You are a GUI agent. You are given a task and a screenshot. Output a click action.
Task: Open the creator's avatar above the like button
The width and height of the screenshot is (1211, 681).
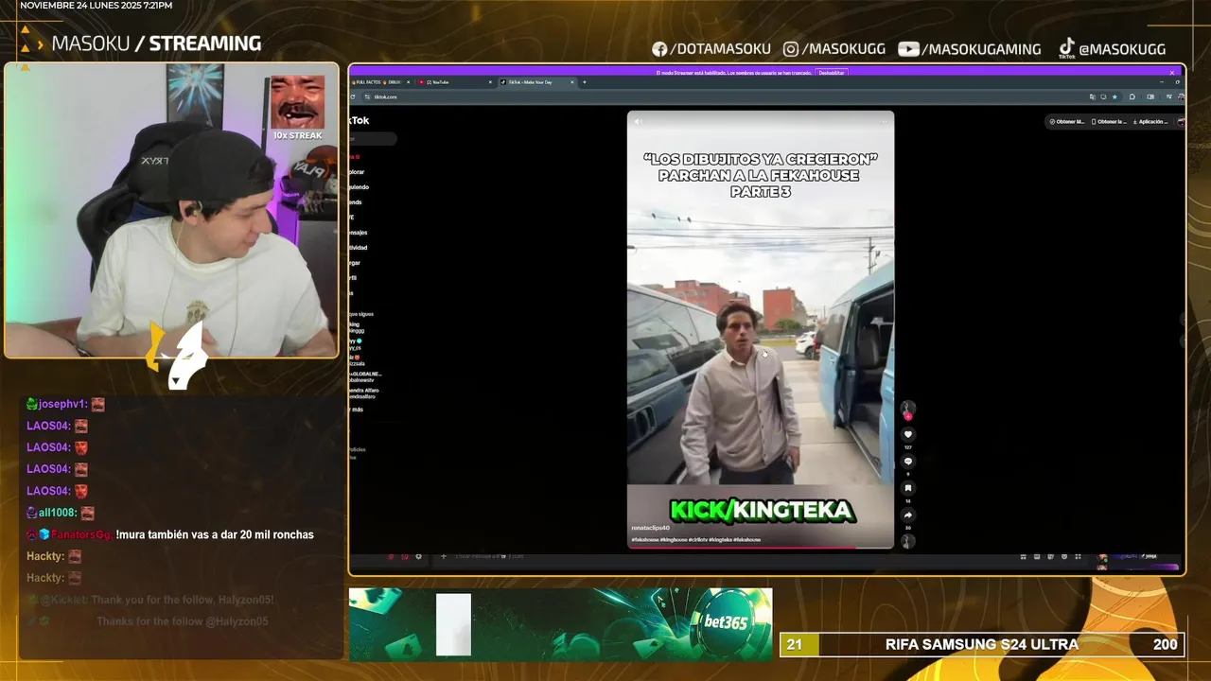tap(908, 407)
